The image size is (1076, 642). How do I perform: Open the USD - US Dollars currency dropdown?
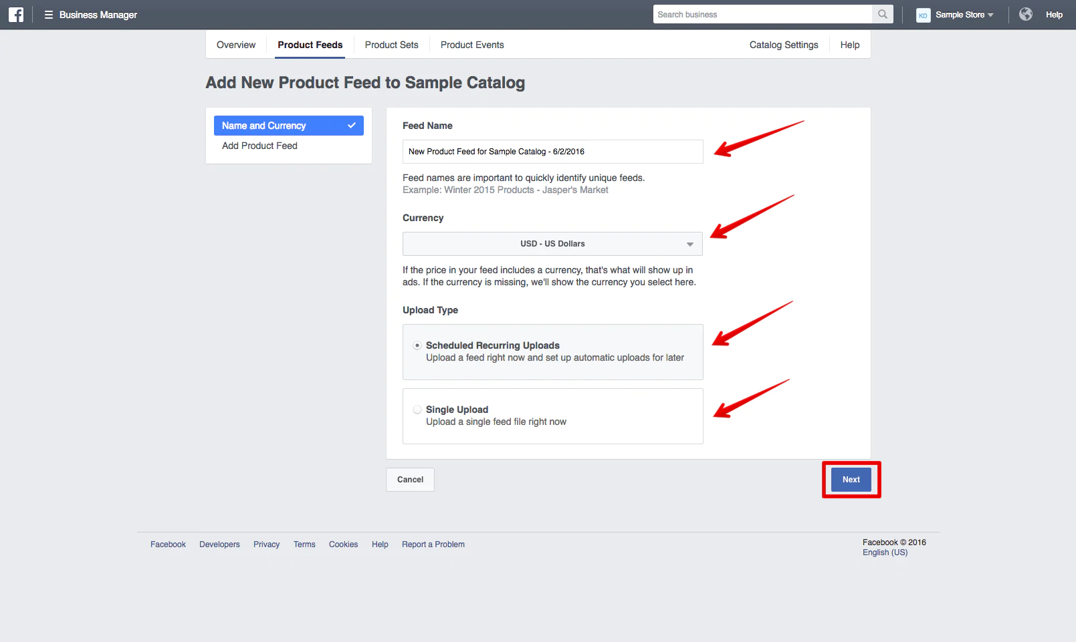552,244
